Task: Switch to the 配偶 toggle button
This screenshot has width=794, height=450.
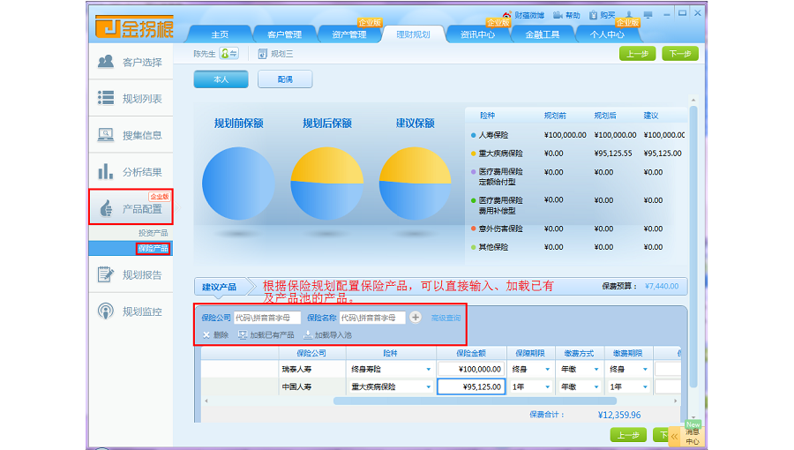Action: 284,79
